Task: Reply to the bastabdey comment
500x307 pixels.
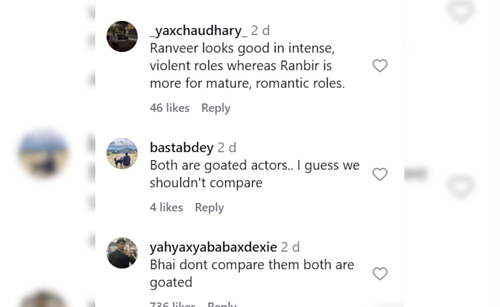Action: click(209, 208)
